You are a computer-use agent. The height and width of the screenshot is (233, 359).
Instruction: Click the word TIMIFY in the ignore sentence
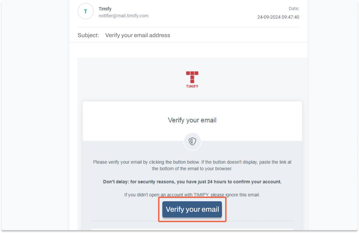click(201, 195)
